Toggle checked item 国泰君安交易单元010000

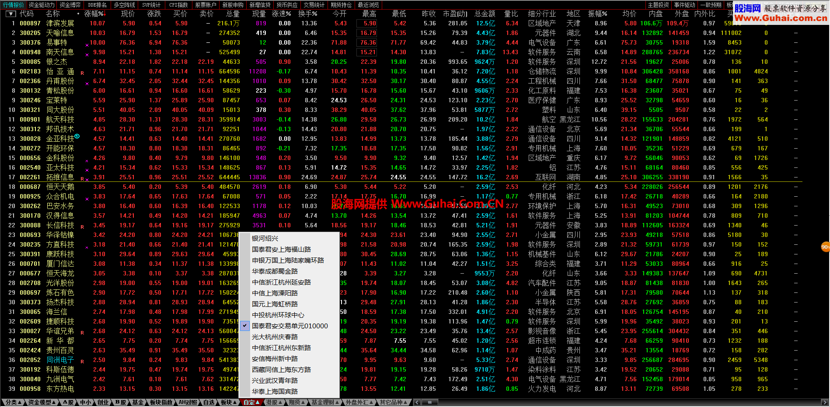tap(289, 326)
